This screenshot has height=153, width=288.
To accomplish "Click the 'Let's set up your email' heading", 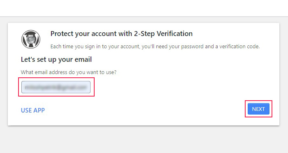I will (x=56, y=59).
